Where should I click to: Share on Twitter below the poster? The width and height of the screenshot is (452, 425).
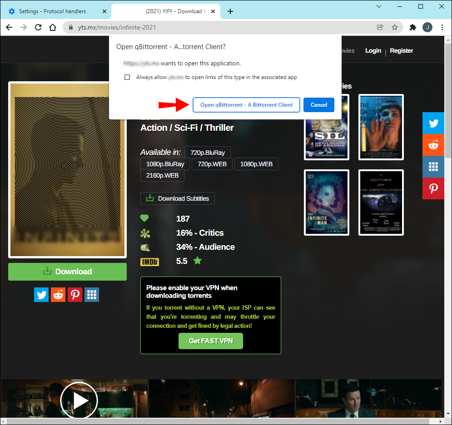tap(41, 295)
